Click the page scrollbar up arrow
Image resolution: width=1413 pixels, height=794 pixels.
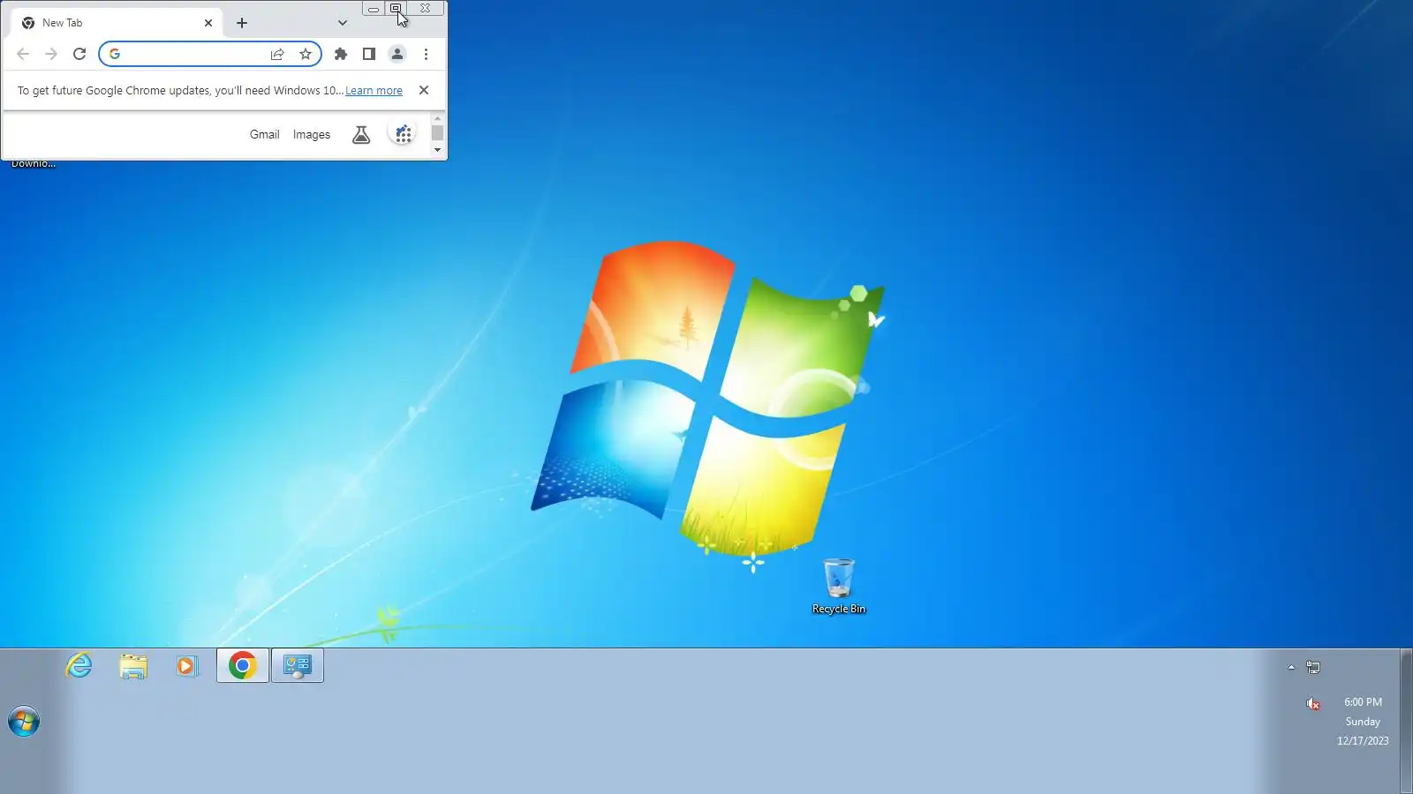click(x=437, y=117)
